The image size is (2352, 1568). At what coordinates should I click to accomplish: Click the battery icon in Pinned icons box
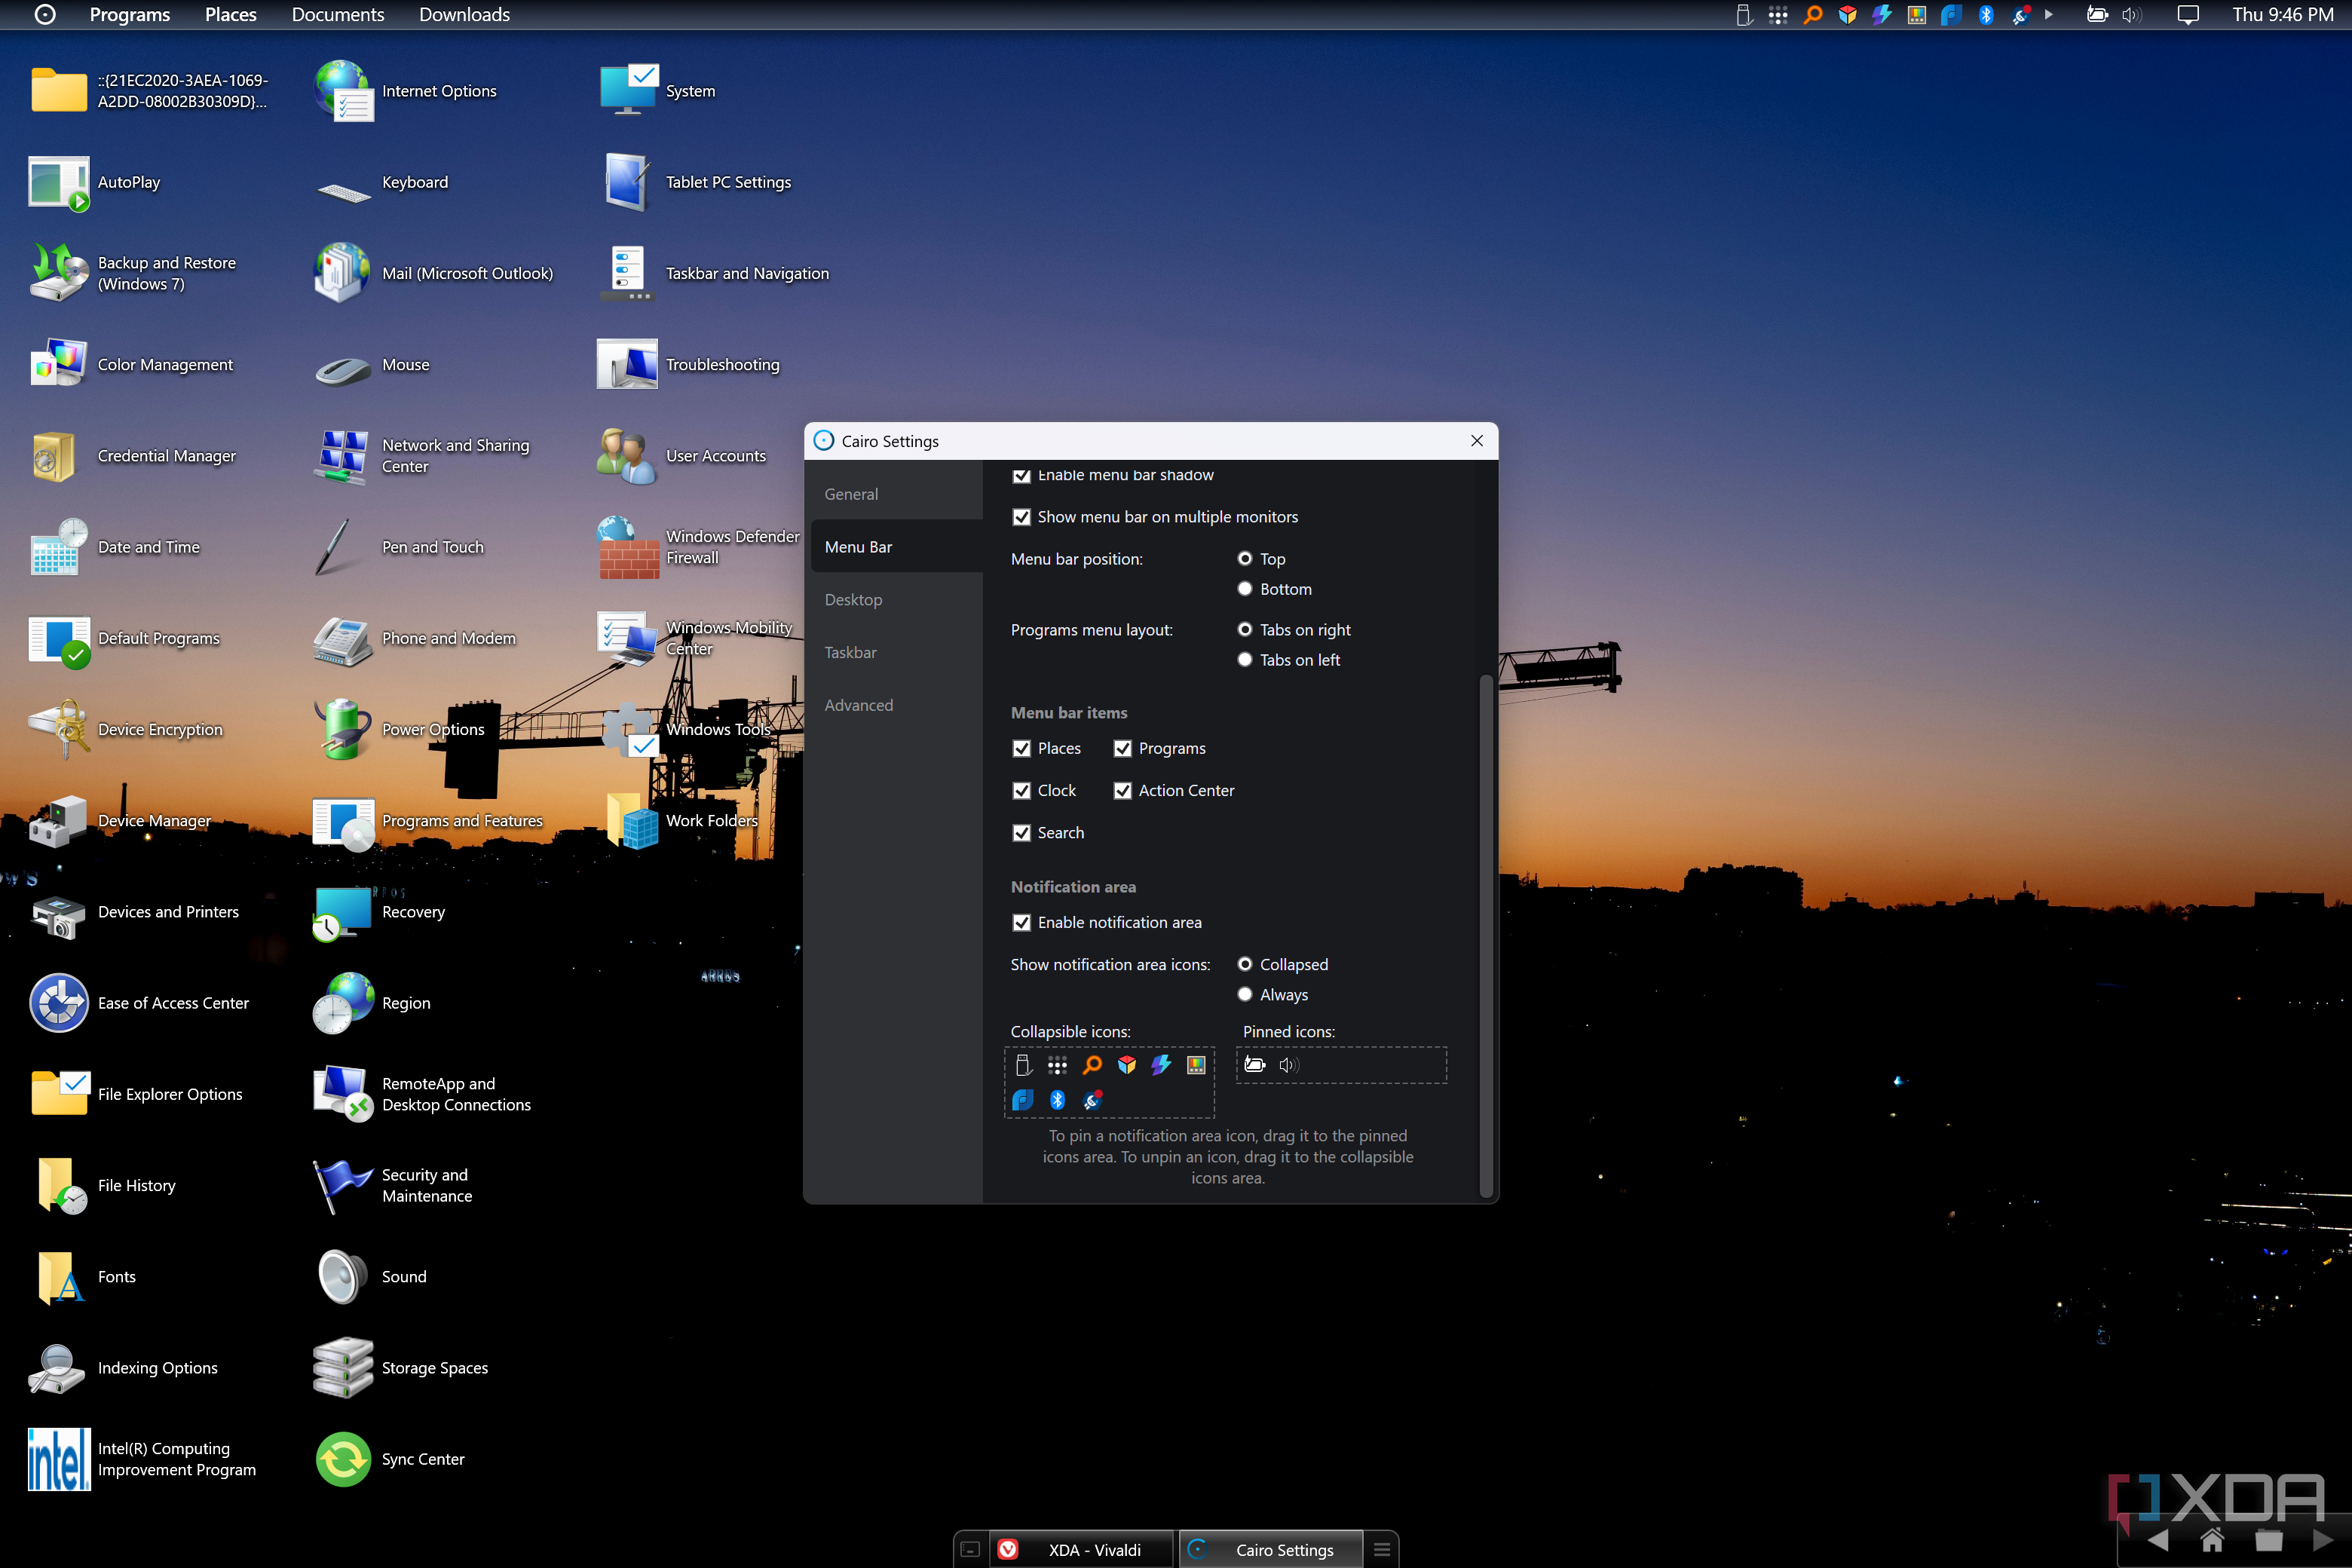1255,1065
